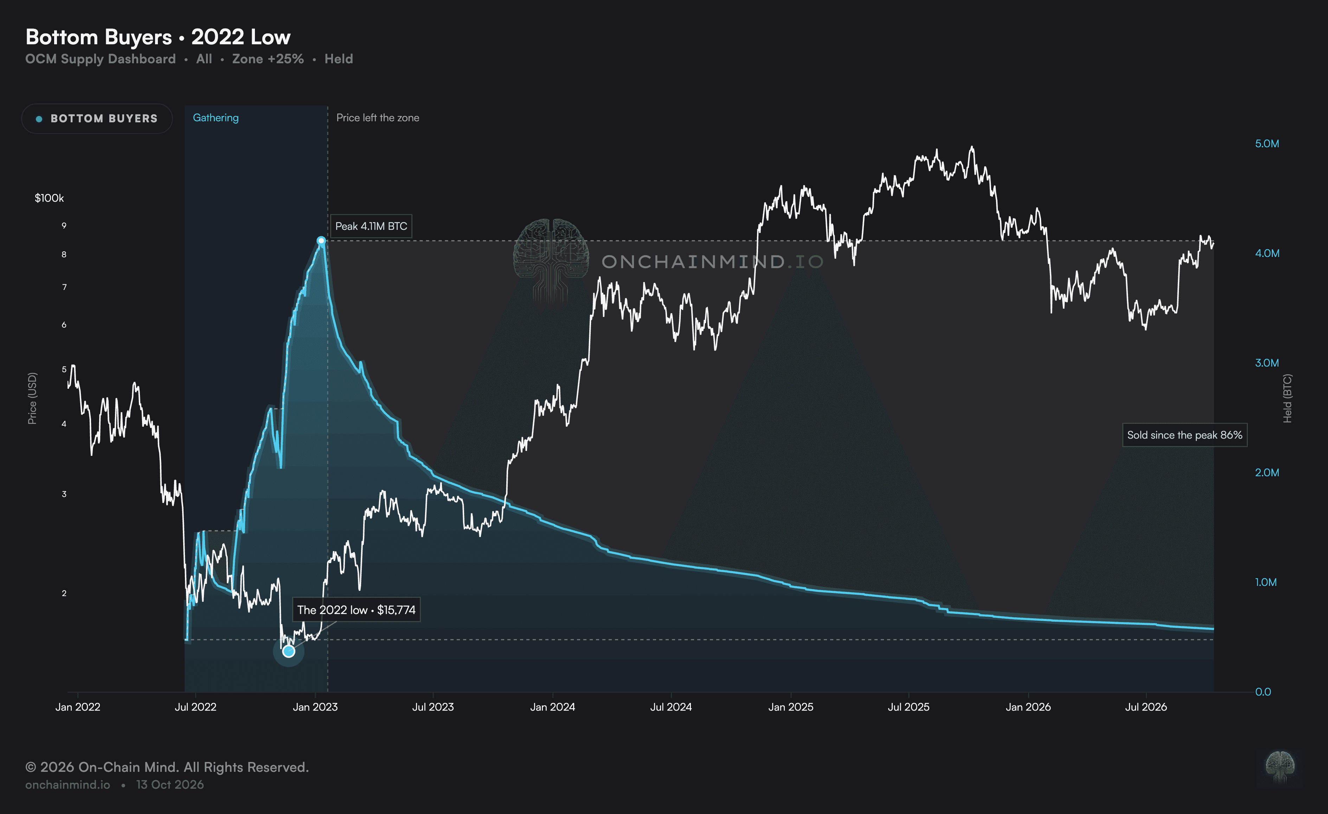Click the 'Jan 2022' x-axis label
The width and height of the screenshot is (1328, 814).
(x=78, y=707)
